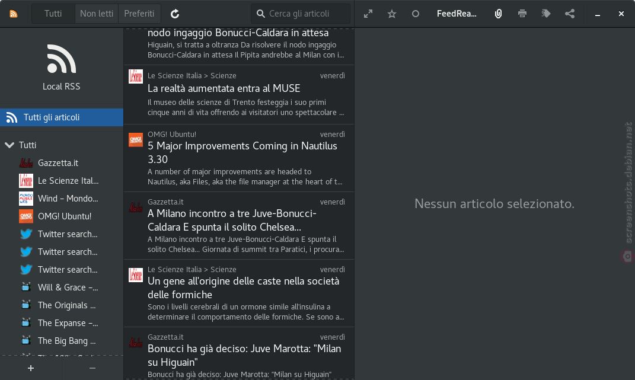Click the orange RSS icon in the header bar

tap(14, 14)
